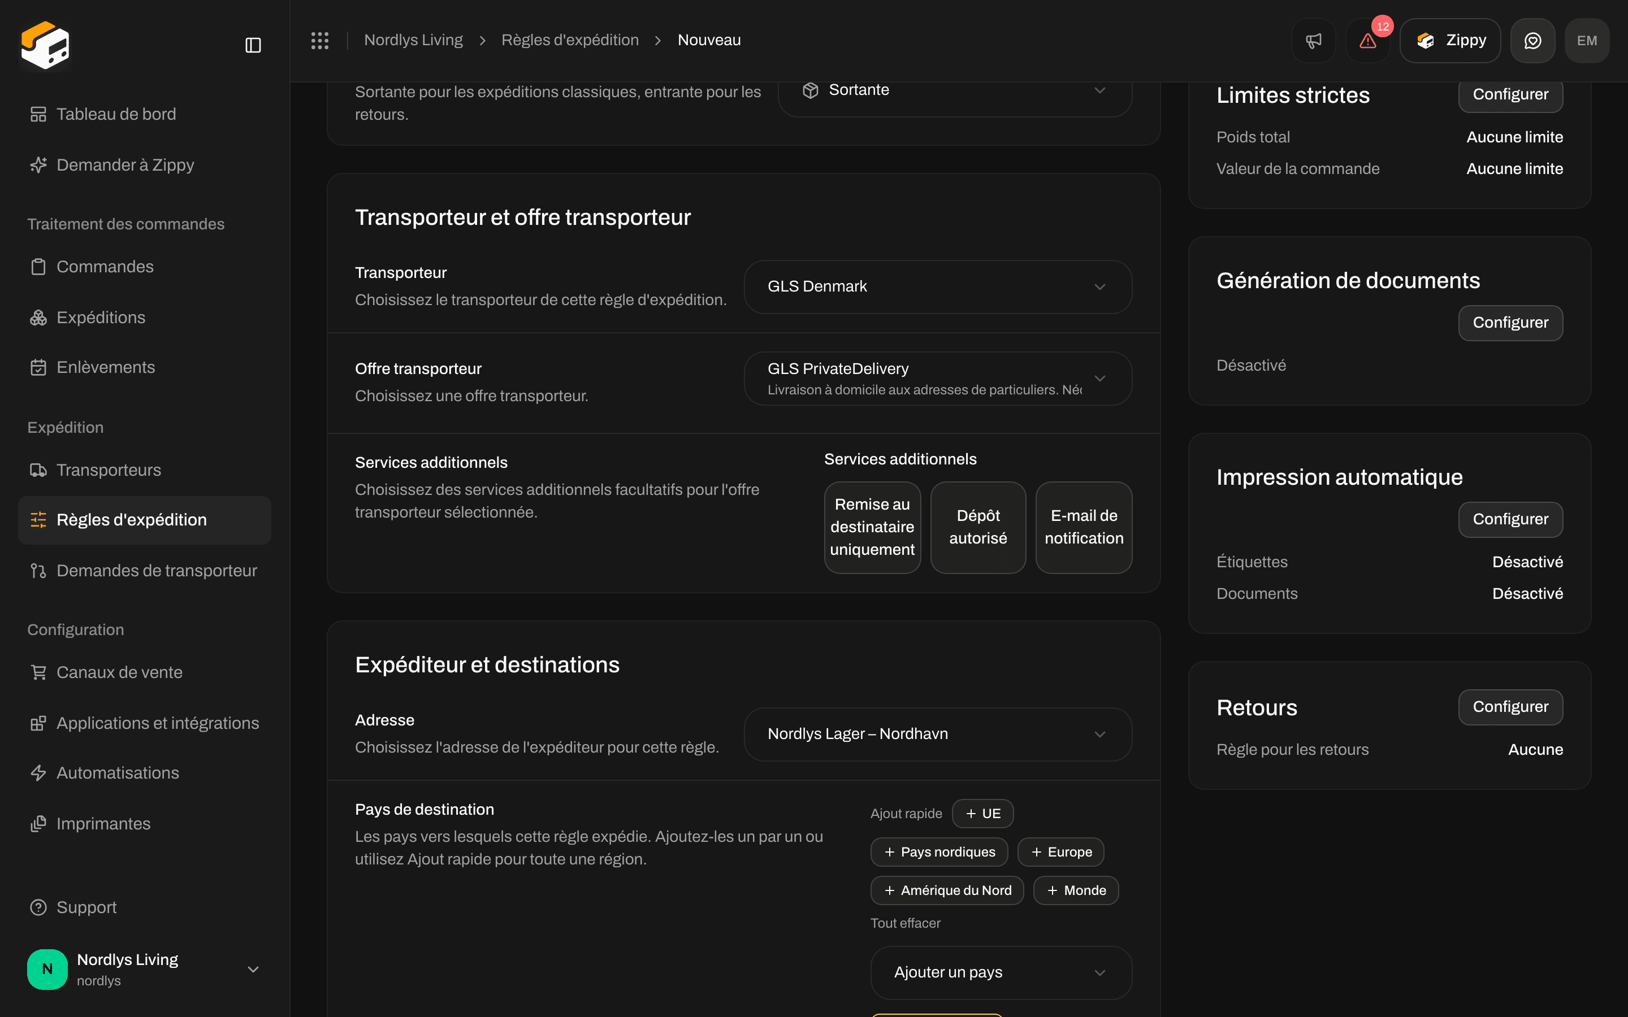
Task: Click Configurer for Retours
Action: tap(1510, 707)
